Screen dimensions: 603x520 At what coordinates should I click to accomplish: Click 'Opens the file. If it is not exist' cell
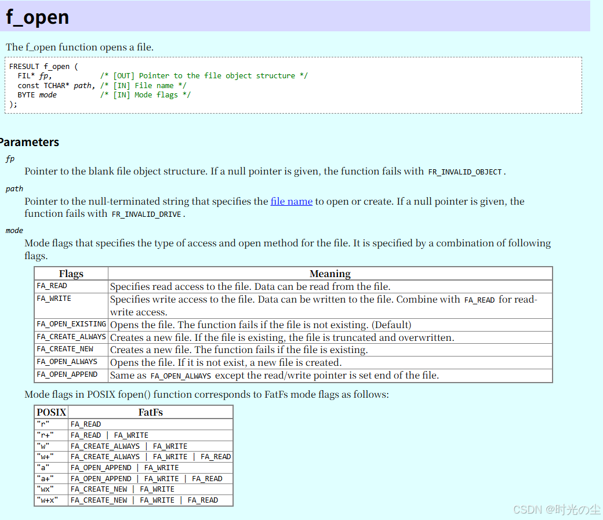[x=330, y=362]
